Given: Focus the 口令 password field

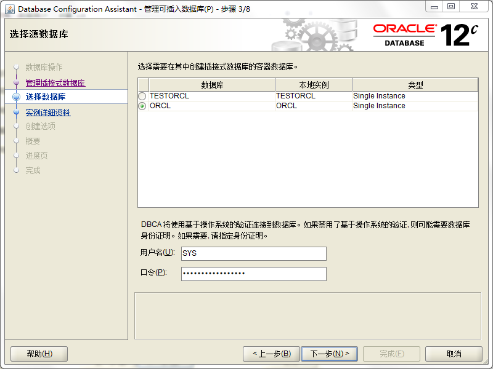Looking at the screenshot, I should click(254, 274).
